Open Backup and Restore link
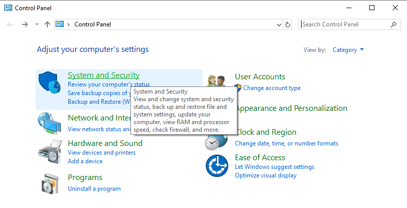 [99, 102]
